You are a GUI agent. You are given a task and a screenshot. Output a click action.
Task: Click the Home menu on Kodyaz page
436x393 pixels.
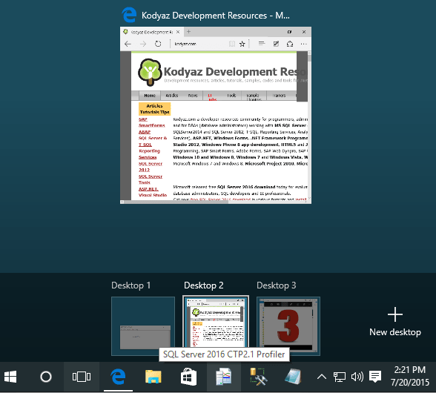click(x=150, y=96)
